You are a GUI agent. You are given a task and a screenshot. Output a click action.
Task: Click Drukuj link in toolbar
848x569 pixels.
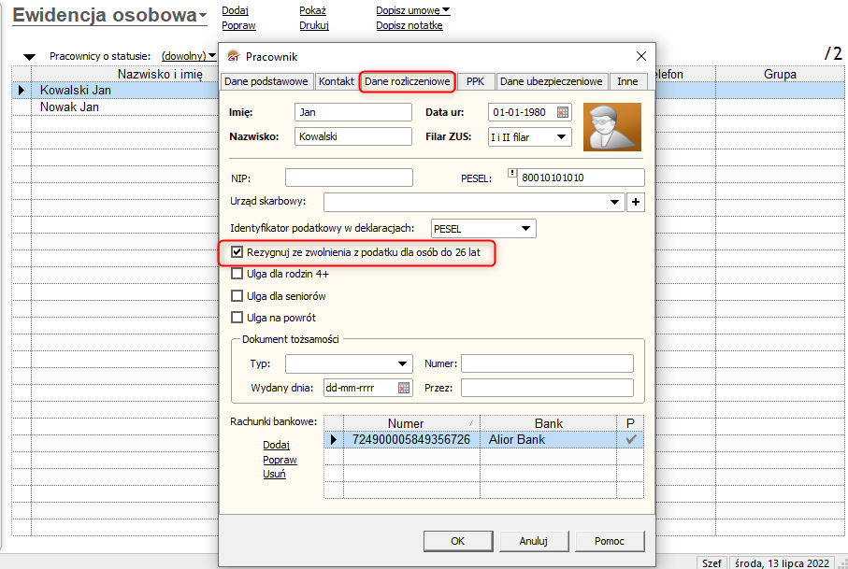[x=314, y=25]
